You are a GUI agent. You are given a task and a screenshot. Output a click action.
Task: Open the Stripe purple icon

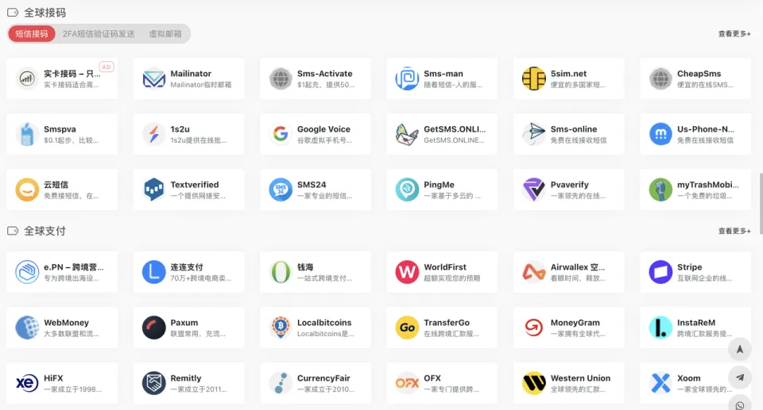click(660, 272)
